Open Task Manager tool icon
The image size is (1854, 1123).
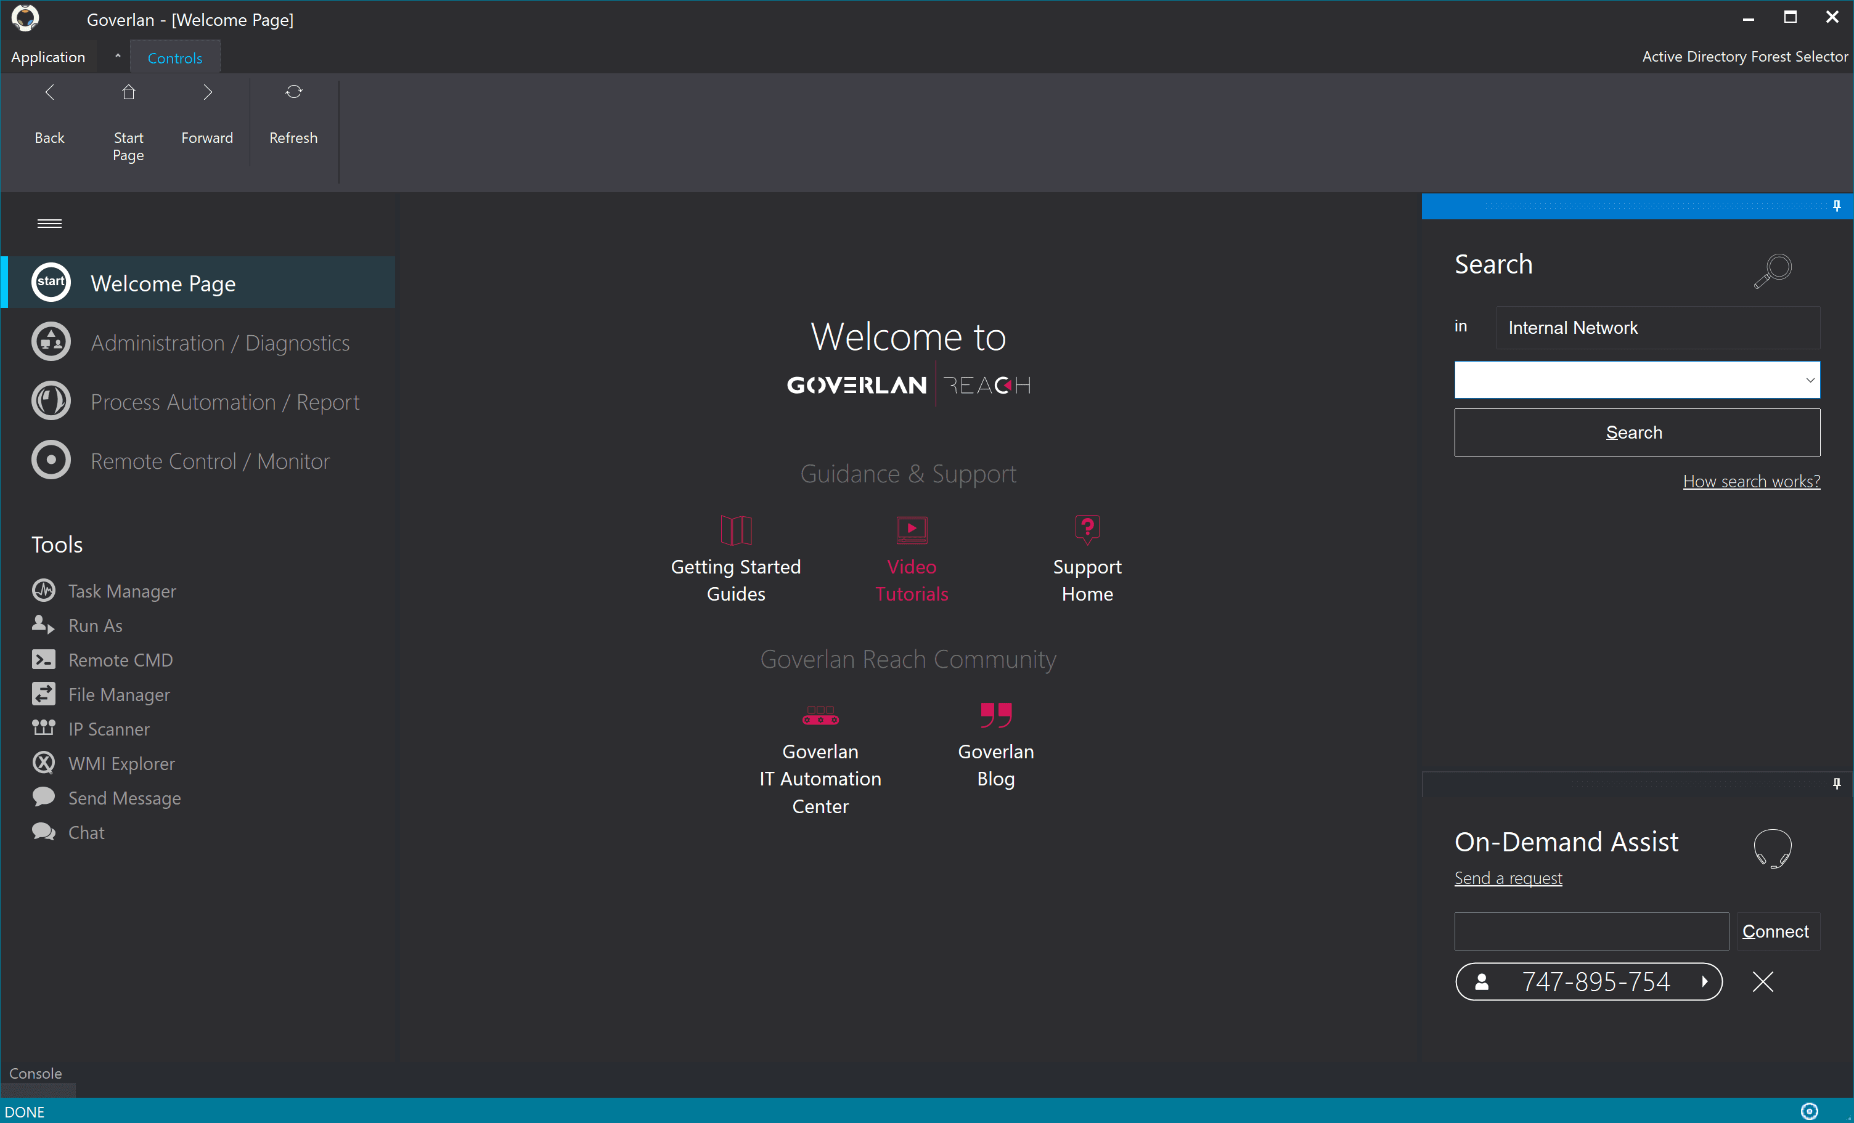click(44, 591)
